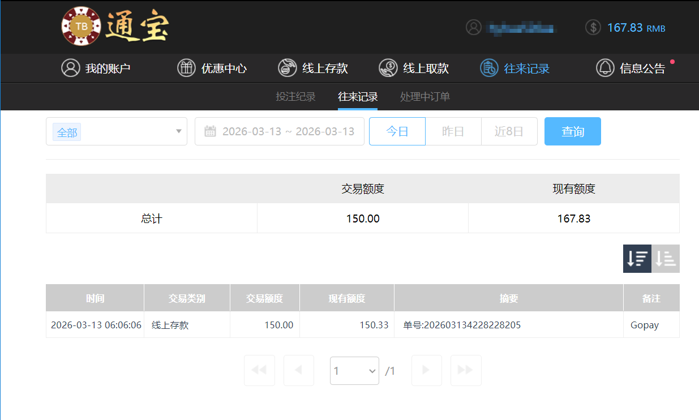Open 我的账户 using the person icon
The height and width of the screenshot is (420, 699).
[70, 68]
